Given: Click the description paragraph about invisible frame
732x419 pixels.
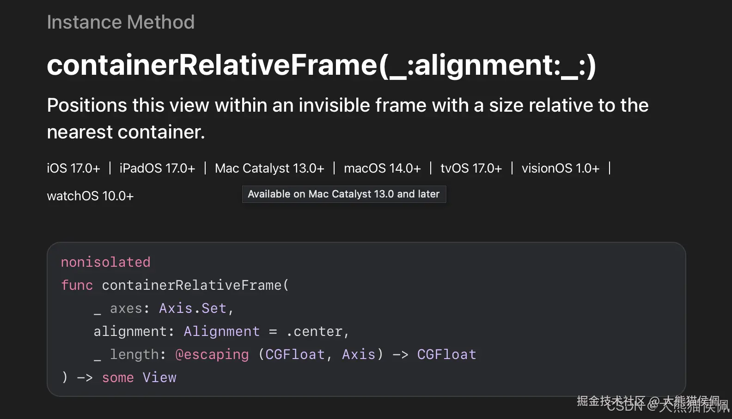Looking at the screenshot, I should click(x=348, y=119).
